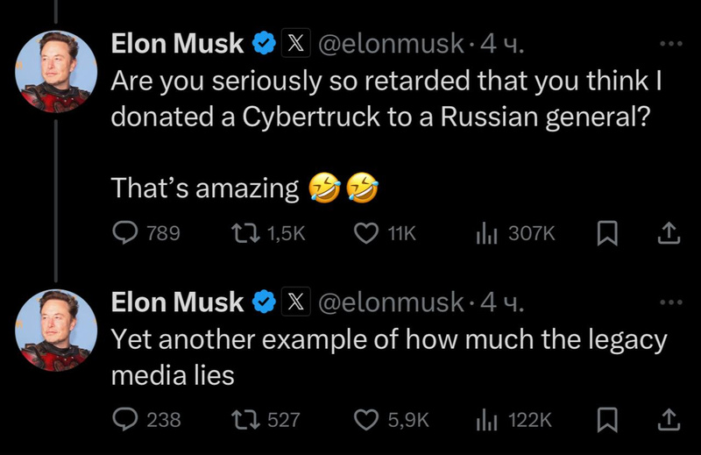Click the X affiliation badge on first tweet
This screenshot has height=455, width=701.
295,44
